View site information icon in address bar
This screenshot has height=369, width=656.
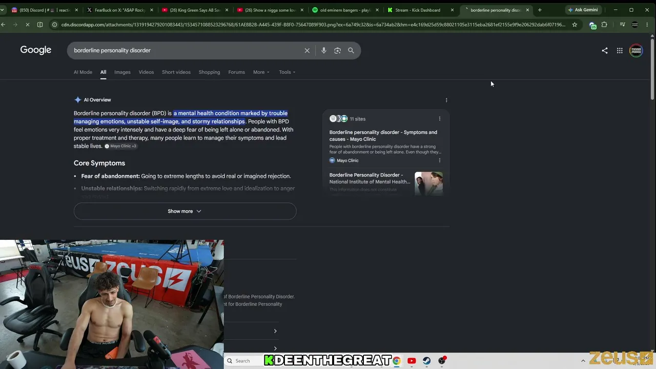(x=54, y=25)
